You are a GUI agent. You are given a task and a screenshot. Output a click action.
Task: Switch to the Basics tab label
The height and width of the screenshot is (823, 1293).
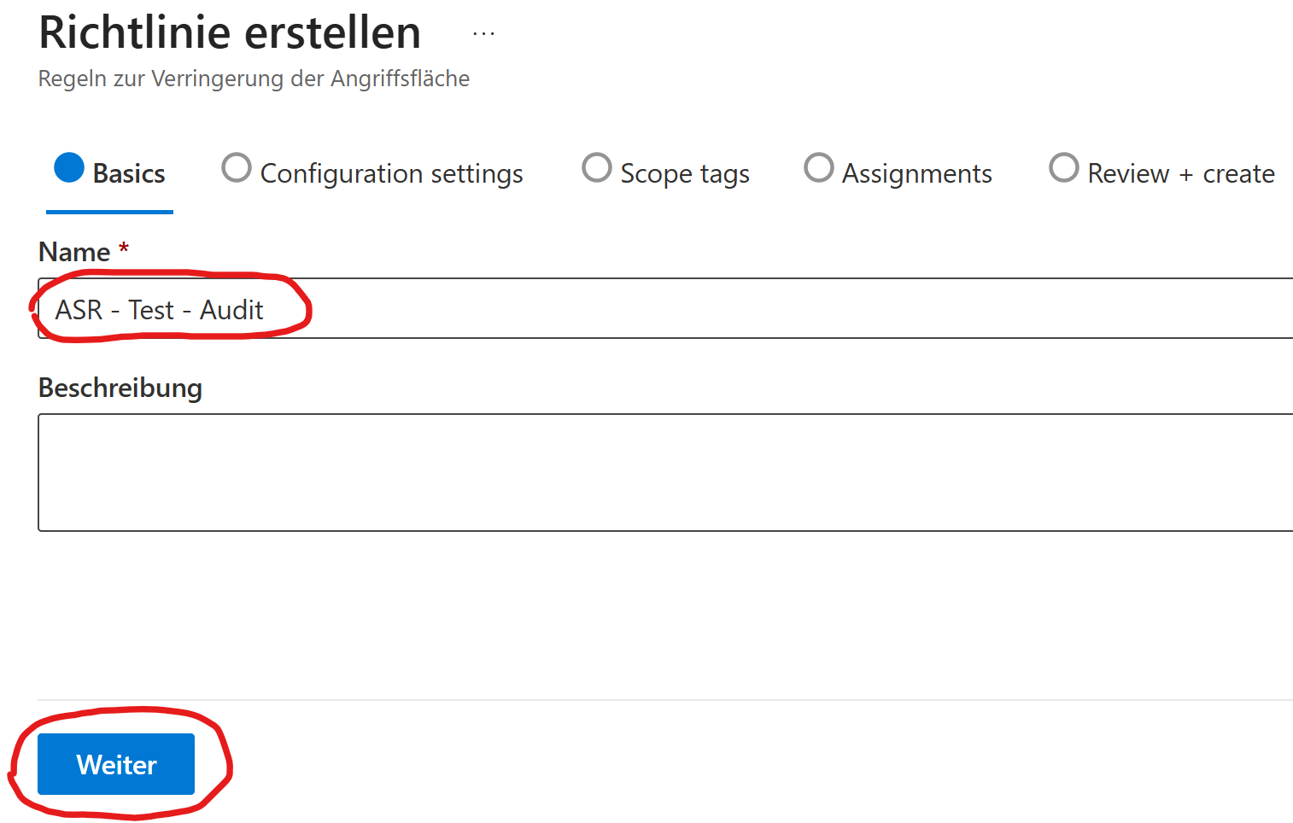click(x=129, y=174)
